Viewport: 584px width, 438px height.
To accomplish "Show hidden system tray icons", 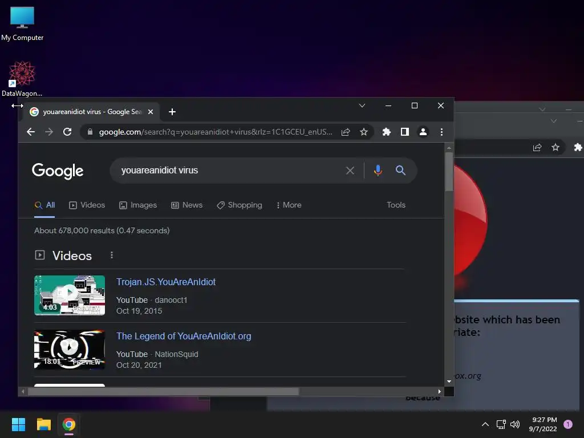I will pyautogui.click(x=485, y=424).
